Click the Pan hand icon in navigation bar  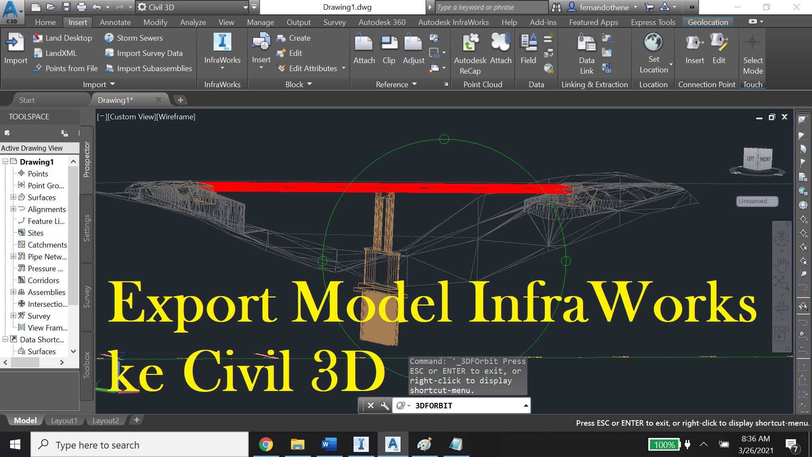[781, 264]
